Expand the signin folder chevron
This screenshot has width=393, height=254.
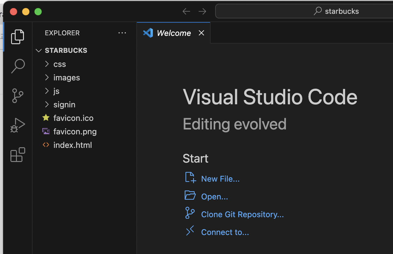47,104
